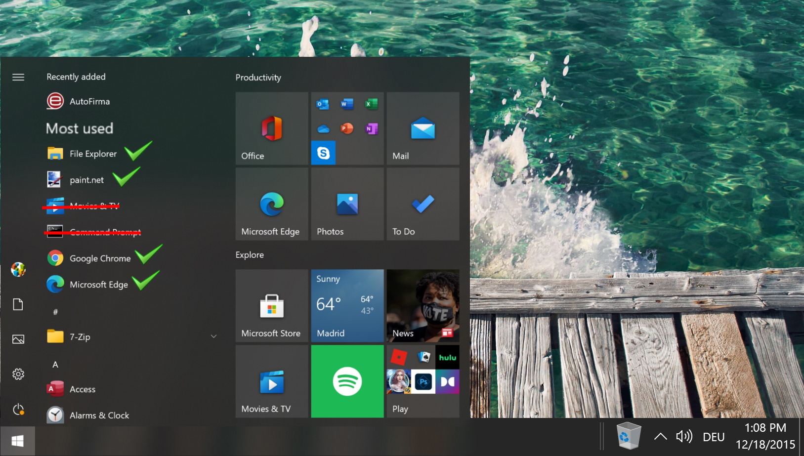The image size is (804, 456).
Task: Launch Google Chrome from the app list
Action: tap(89, 258)
